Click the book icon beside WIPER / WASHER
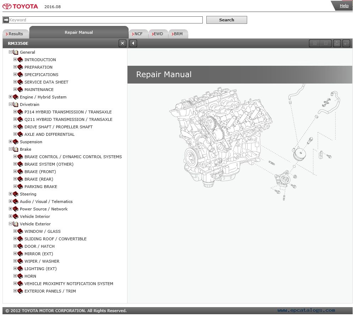353x316 pixels. click(x=20, y=261)
